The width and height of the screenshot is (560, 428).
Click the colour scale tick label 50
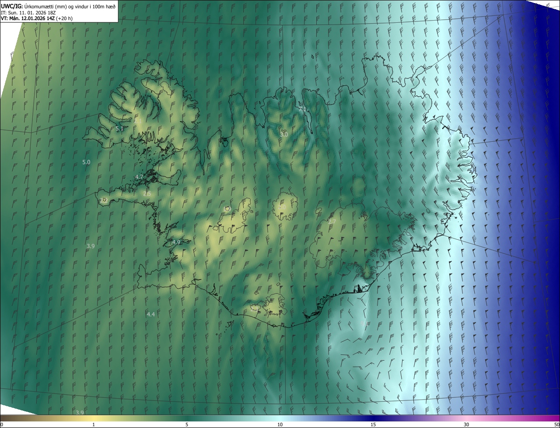pyautogui.click(x=556, y=424)
